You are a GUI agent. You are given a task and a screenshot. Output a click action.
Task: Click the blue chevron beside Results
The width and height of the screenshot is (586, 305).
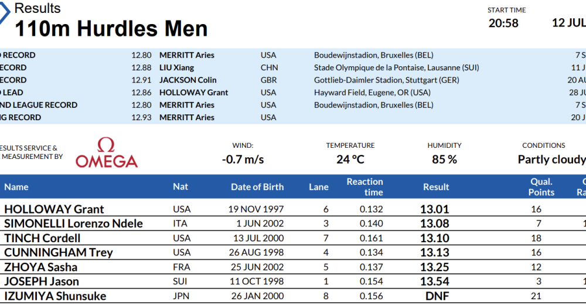(5, 13)
